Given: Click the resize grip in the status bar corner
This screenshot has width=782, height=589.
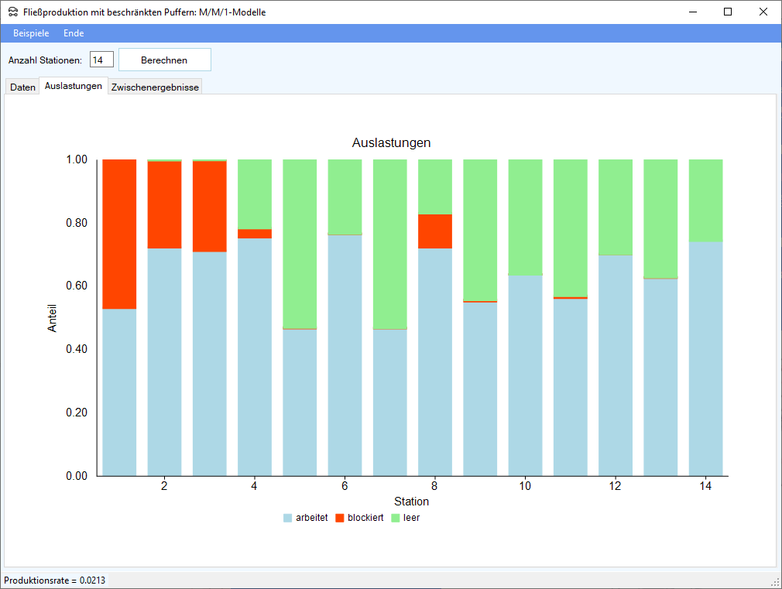Looking at the screenshot, I should pyautogui.click(x=775, y=582).
